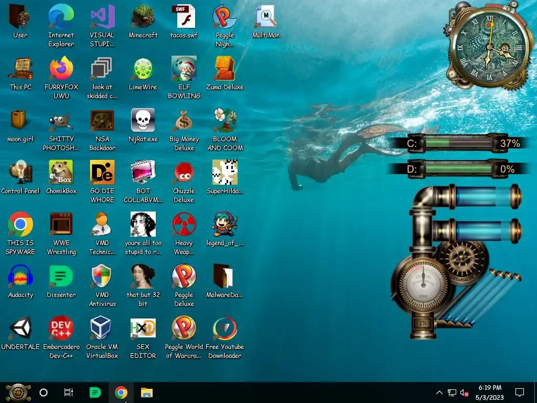Launch Peggle Nights shortcut
537x403 pixels.
click(224, 25)
